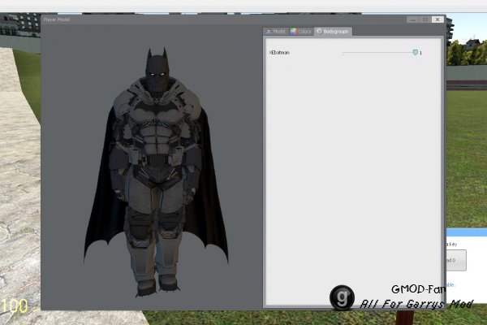Image resolution: width=487 pixels, height=325 pixels.
Task: Click the Batman model preview
Action: (156, 171)
